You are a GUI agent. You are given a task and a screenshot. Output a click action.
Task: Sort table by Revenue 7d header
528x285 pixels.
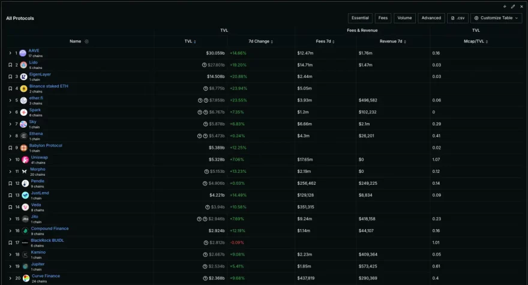click(393, 41)
